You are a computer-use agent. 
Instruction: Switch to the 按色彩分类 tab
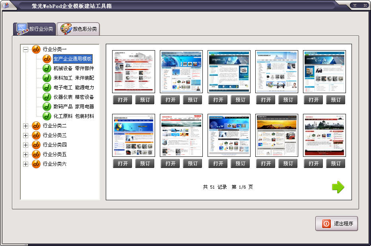(x=78, y=29)
